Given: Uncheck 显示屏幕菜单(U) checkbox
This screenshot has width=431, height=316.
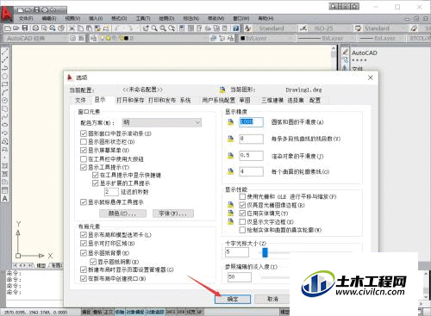Looking at the screenshot, I should pos(84,150).
